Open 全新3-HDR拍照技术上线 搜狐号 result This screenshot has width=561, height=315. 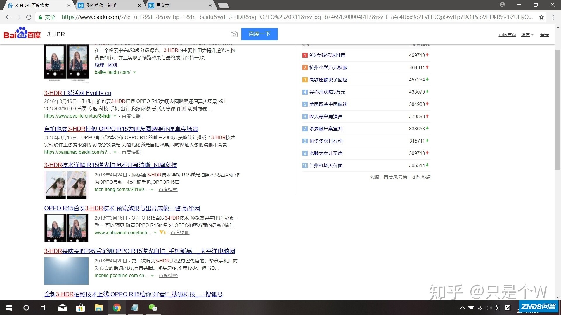point(133,294)
